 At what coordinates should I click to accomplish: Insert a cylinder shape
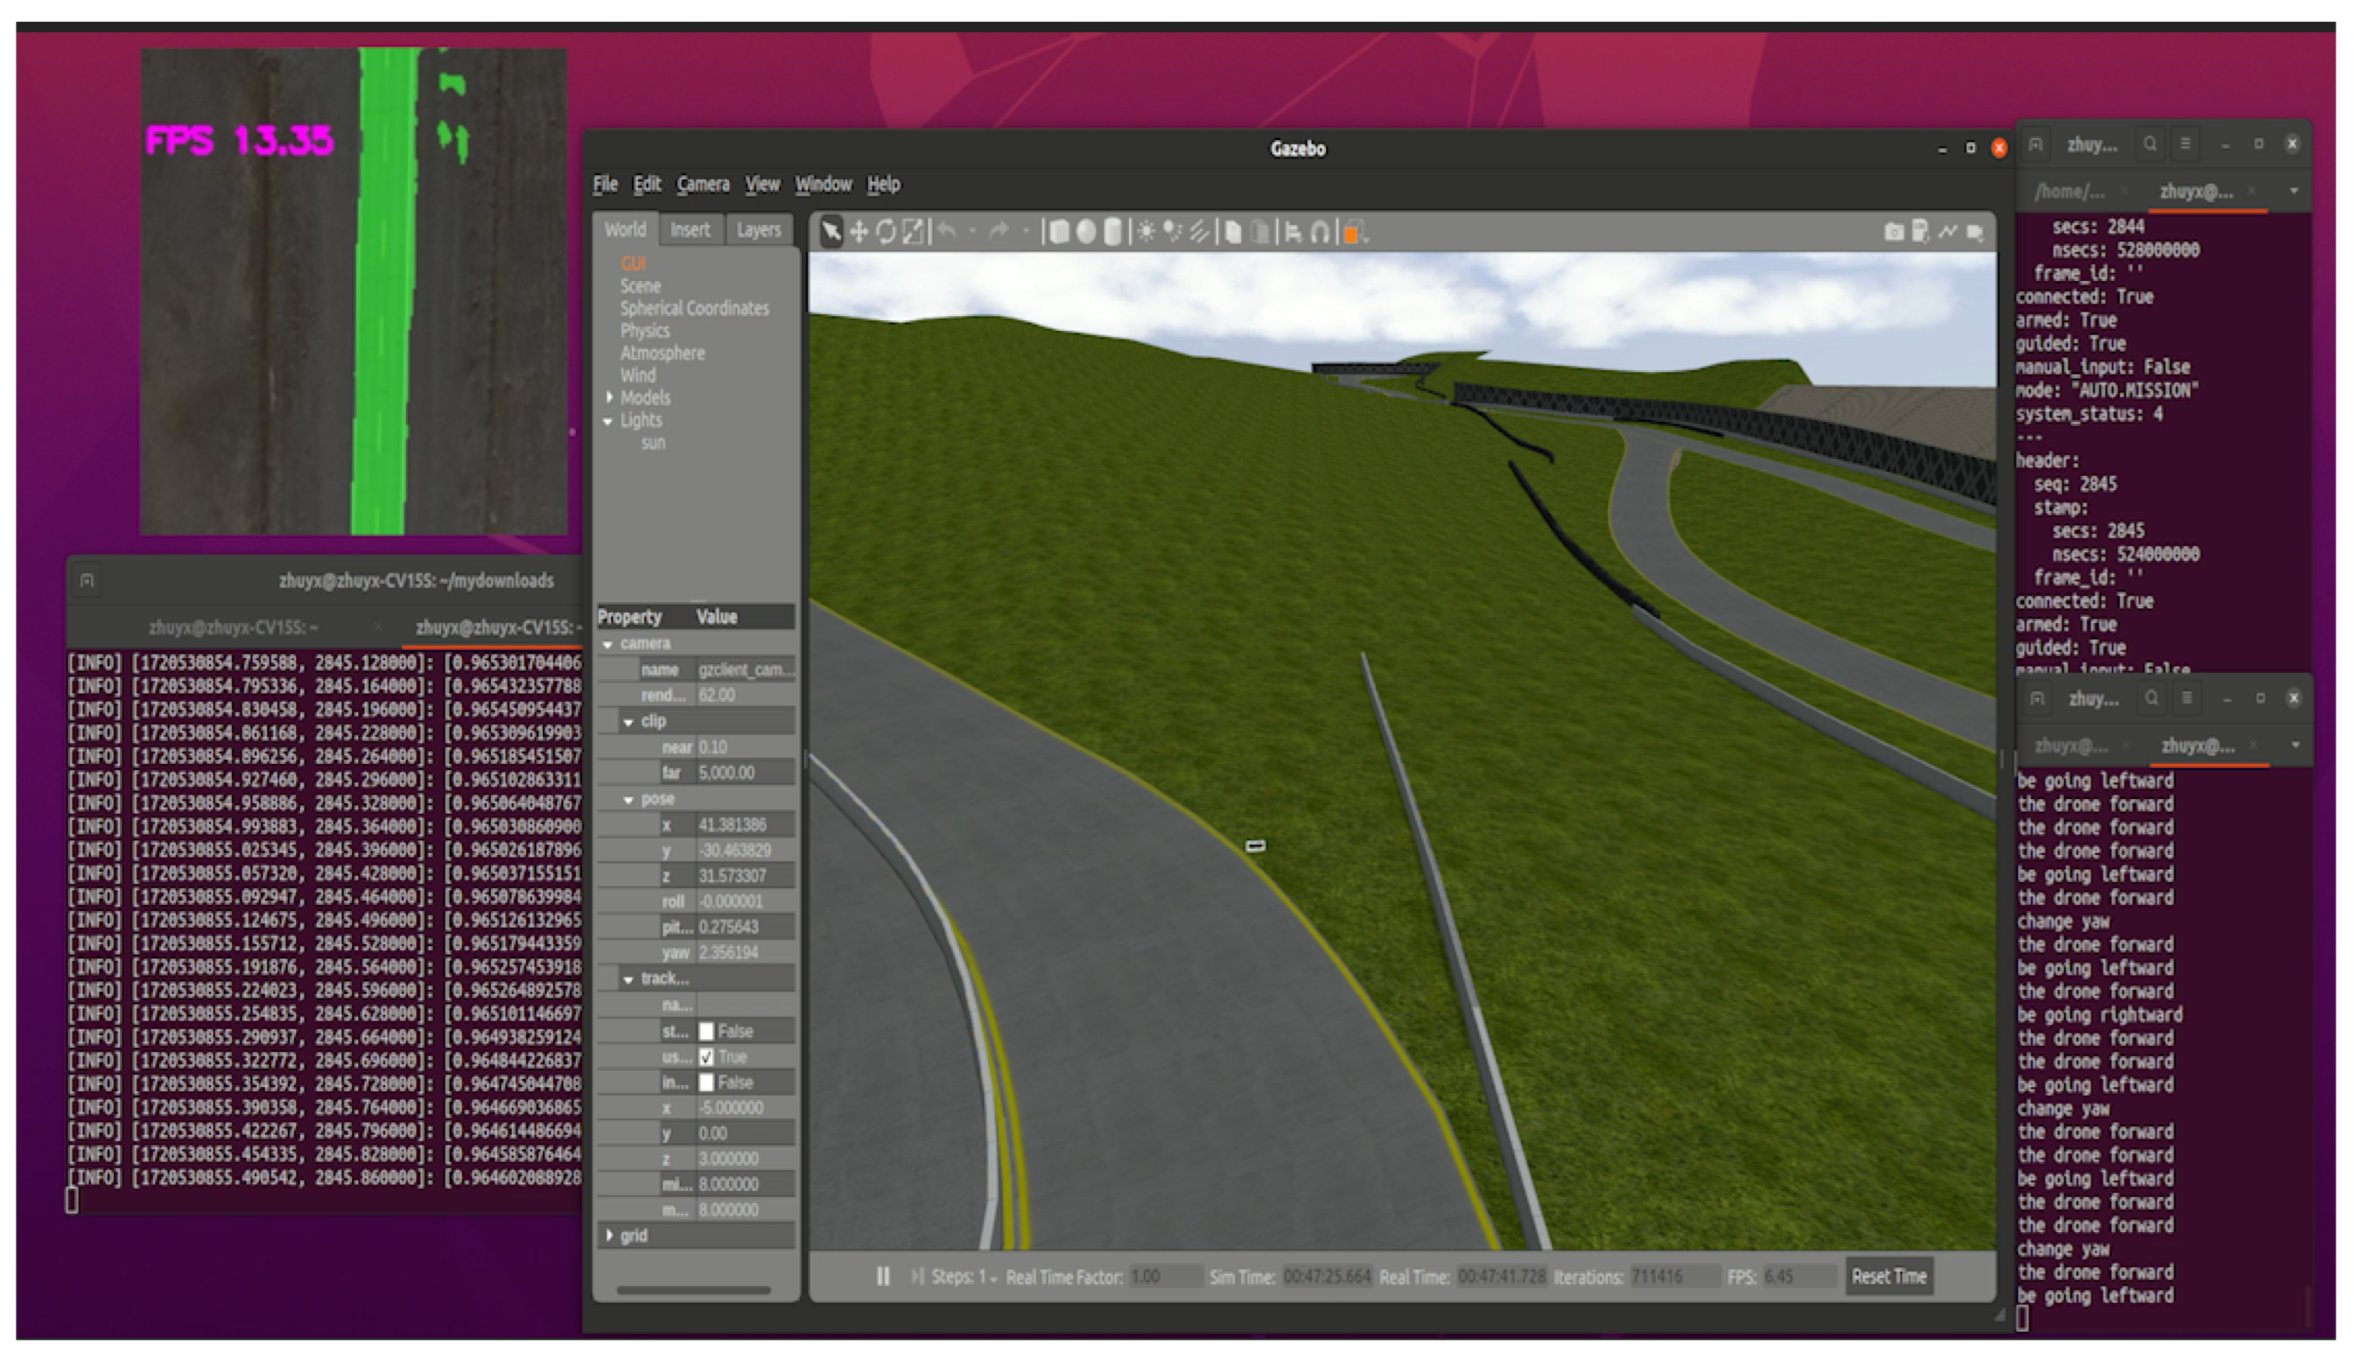coord(1112,233)
